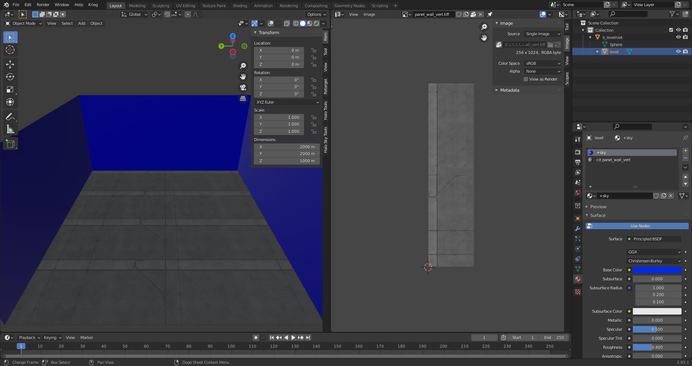692x366 pixels.
Task: Click the 3D viewport zoom icon
Action: click(243, 66)
